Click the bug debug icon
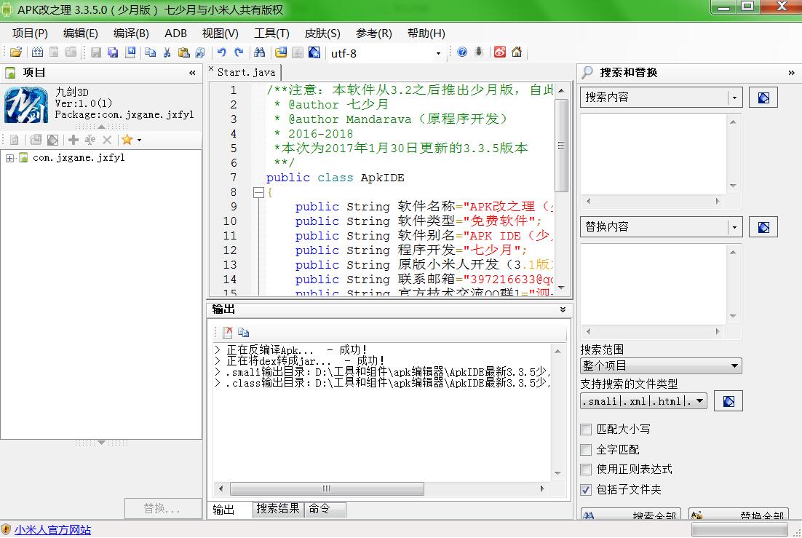This screenshot has width=802, height=538. click(479, 52)
